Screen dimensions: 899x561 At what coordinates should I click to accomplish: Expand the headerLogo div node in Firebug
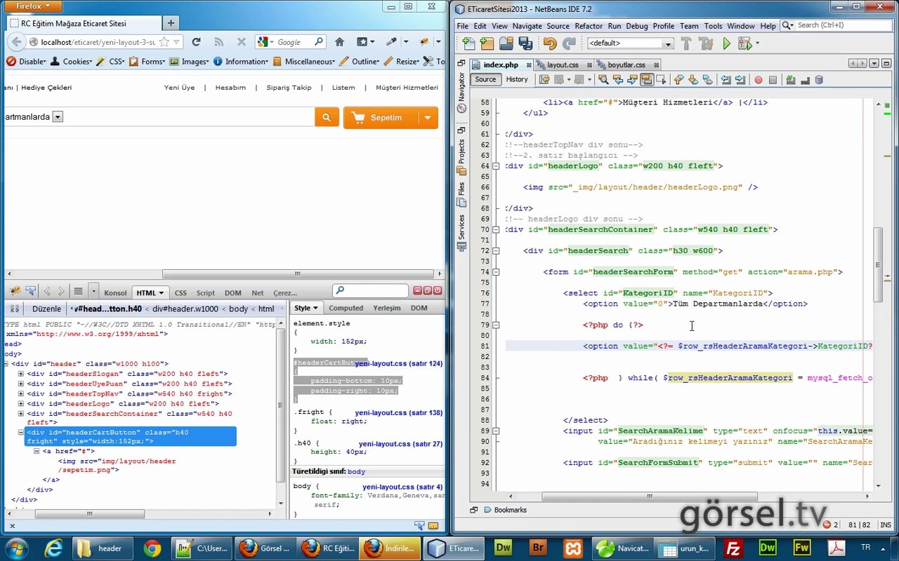click(x=21, y=403)
